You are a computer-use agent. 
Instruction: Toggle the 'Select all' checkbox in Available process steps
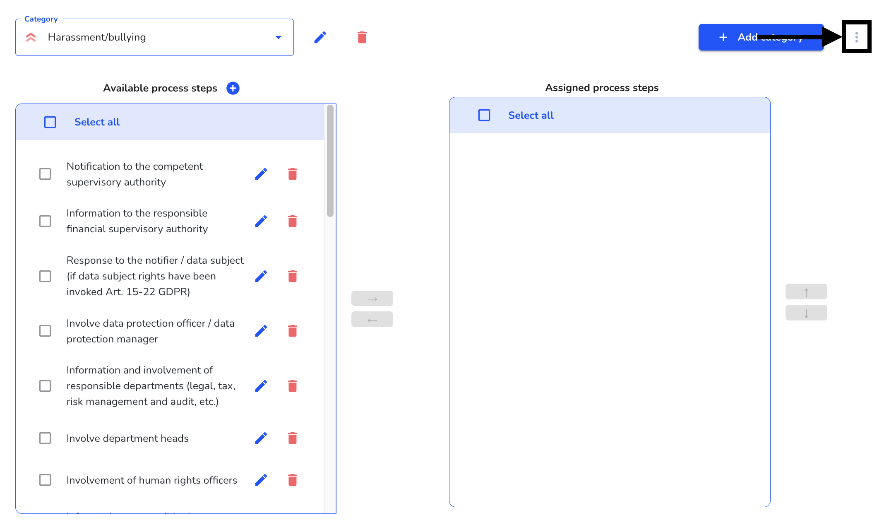click(x=50, y=122)
